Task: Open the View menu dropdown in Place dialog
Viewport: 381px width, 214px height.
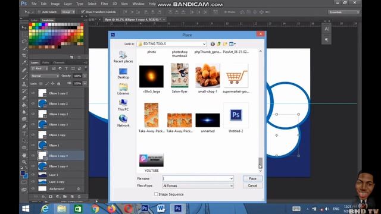Action: coord(233,44)
